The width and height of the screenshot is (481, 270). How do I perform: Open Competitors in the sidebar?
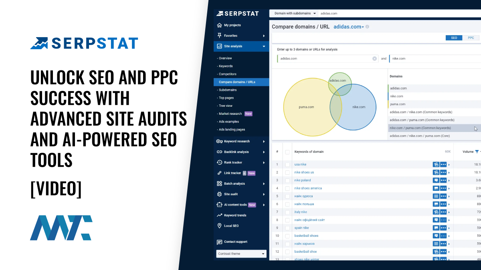click(x=228, y=74)
